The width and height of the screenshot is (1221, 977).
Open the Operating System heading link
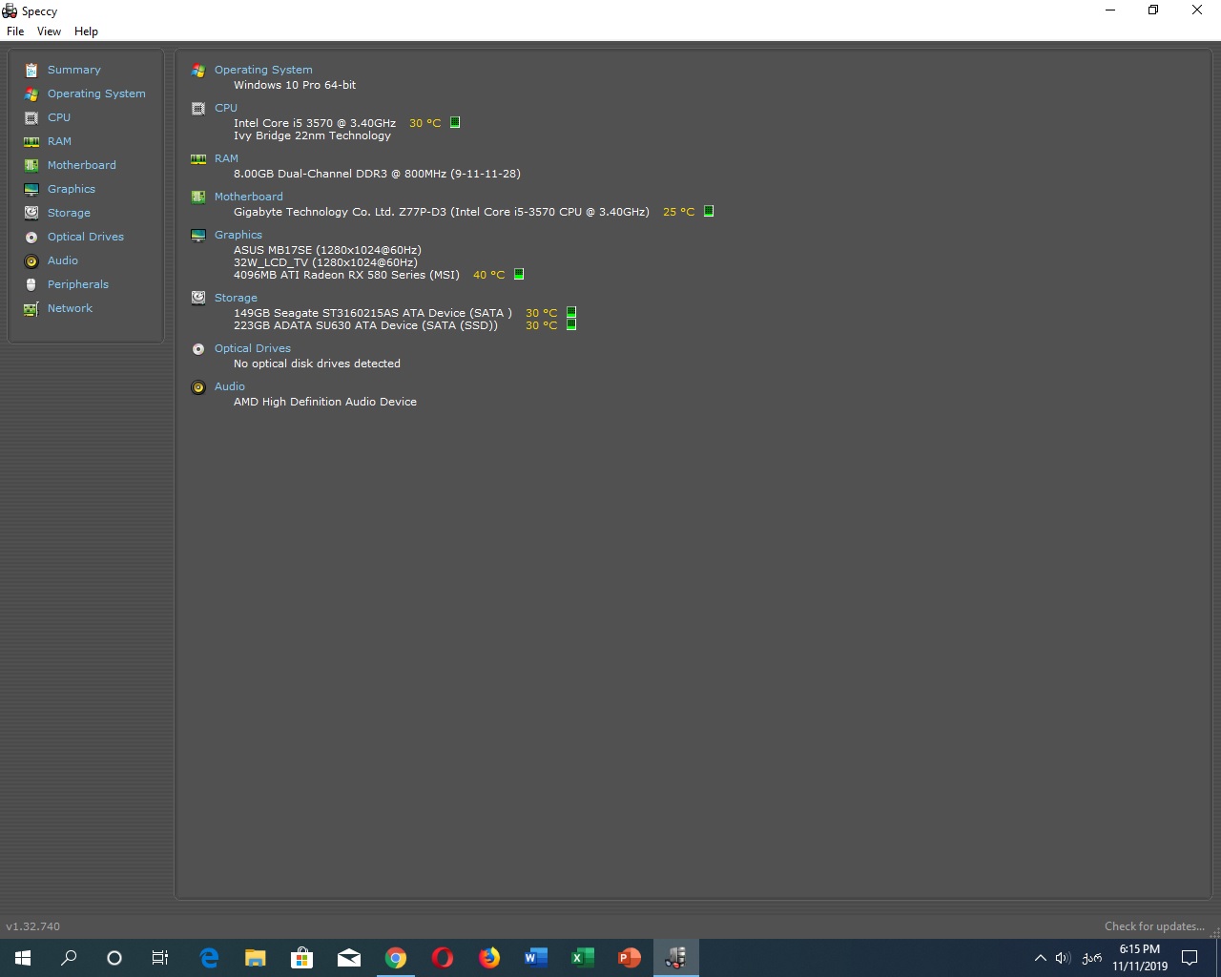pyautogui.click(x=263, y=70)
